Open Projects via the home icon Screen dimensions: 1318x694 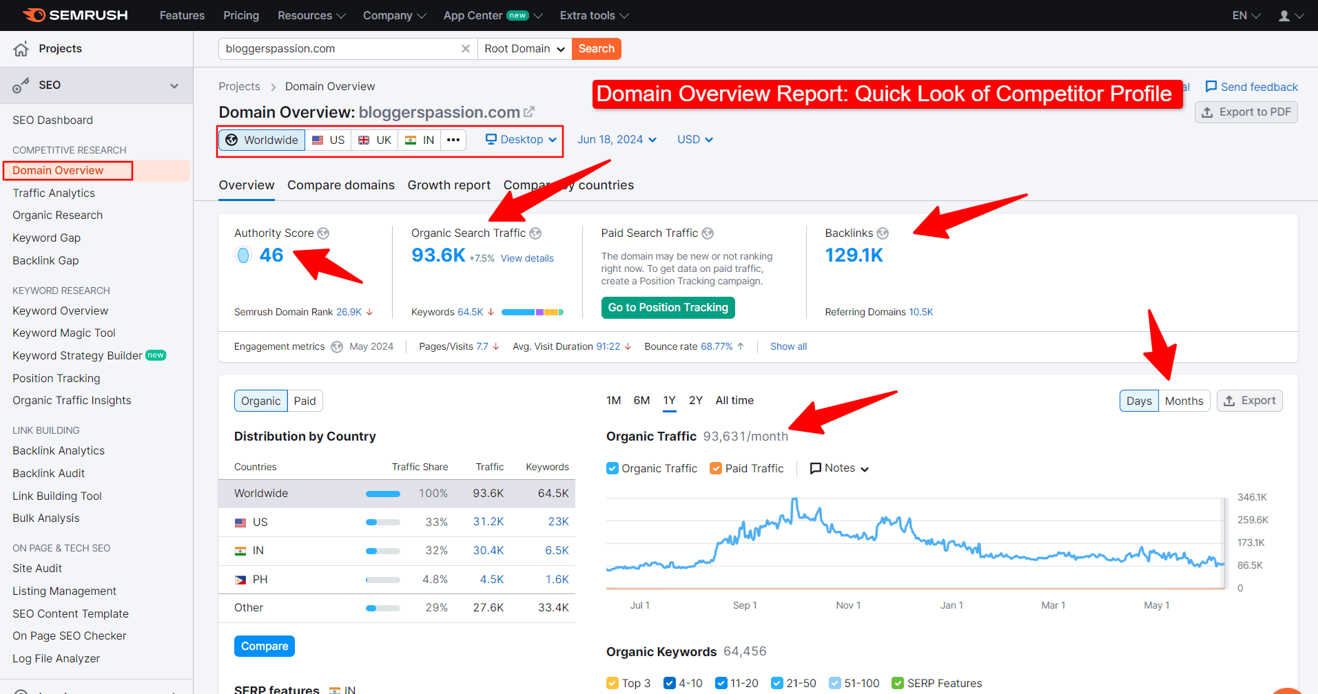click(x=21, y=48)
